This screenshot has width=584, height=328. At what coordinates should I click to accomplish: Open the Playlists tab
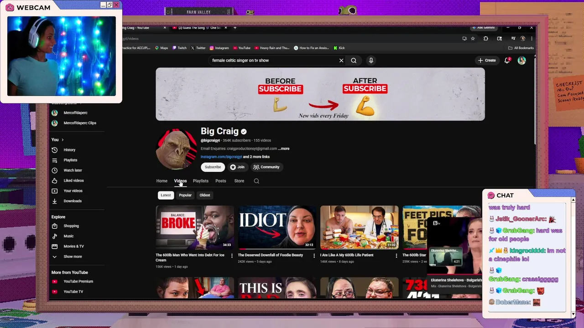[200, 181]
